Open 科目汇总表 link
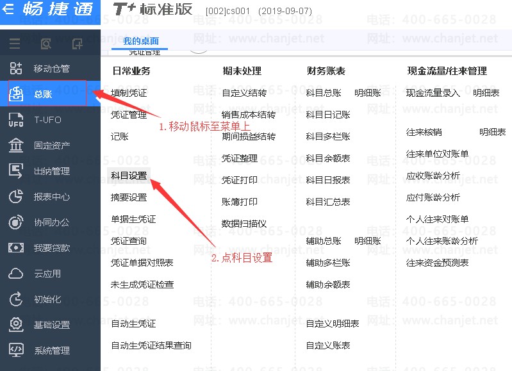Viewport: 512px width, 371px height. [328, 202]
